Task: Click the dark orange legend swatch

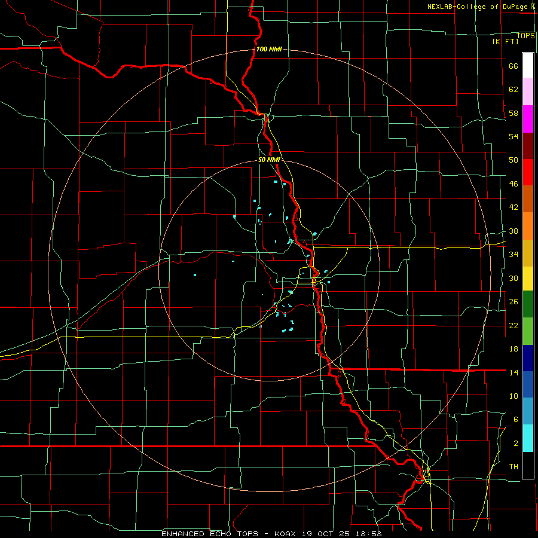Action: 528,199
